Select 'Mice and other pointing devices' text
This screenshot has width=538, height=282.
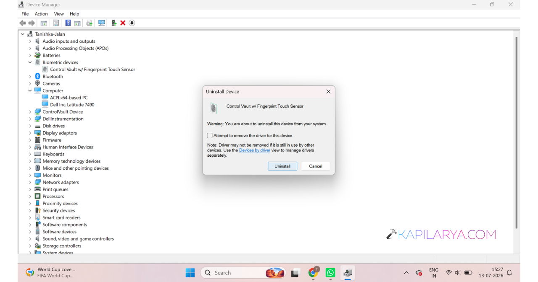click(76, 168)
